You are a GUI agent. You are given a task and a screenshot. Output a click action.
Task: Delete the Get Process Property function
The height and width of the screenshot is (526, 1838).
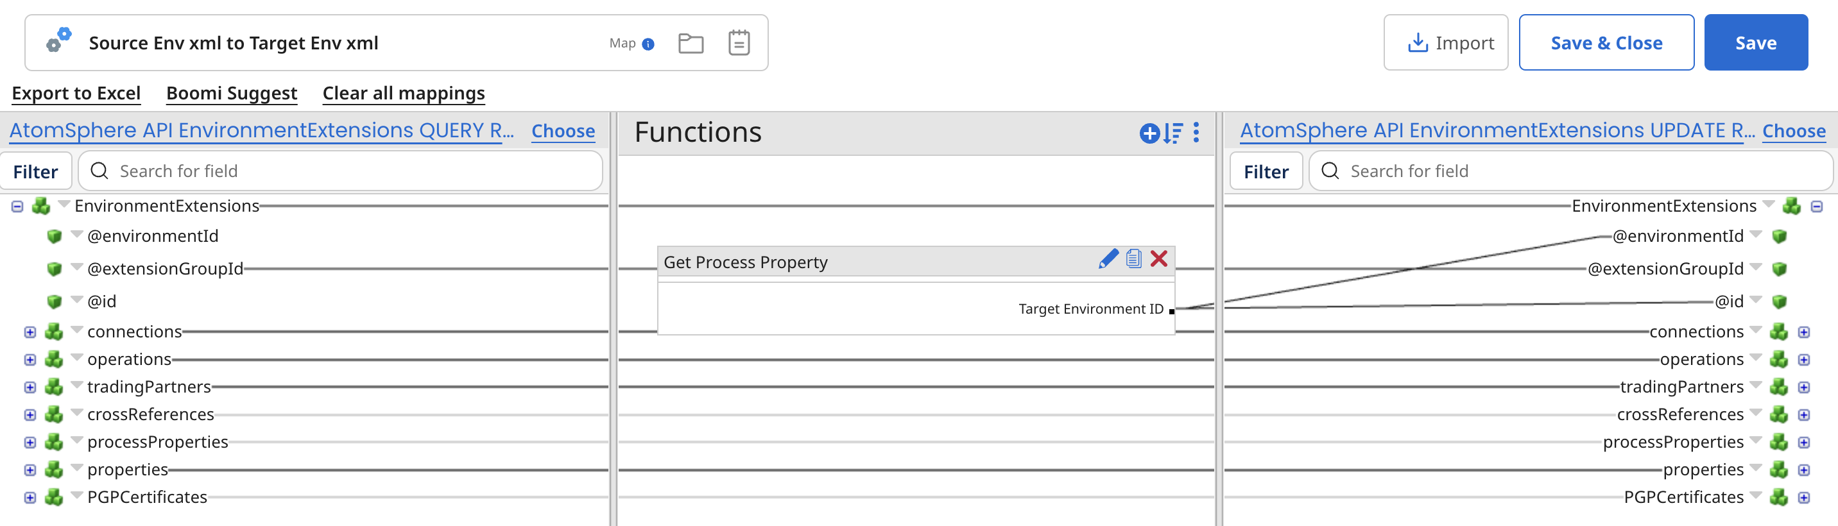click(1160, 259)
